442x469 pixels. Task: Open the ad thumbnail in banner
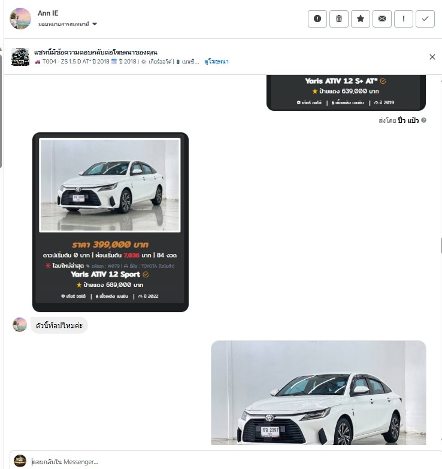(20, 56)
